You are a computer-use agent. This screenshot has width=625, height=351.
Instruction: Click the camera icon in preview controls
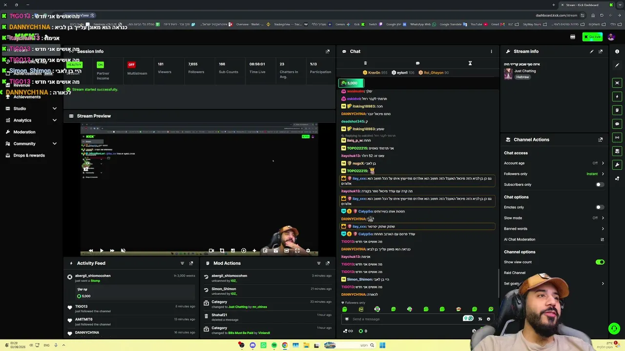tap(211, 251)
